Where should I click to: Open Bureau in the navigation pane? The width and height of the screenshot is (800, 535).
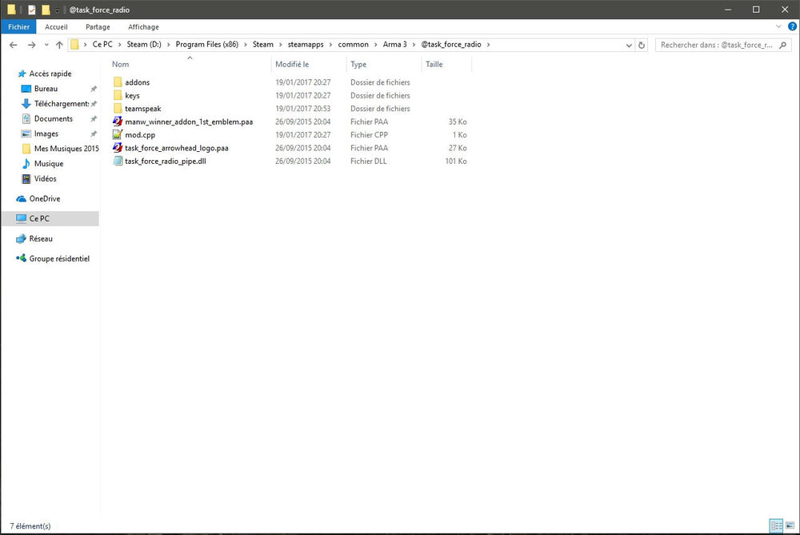(46, 89)
